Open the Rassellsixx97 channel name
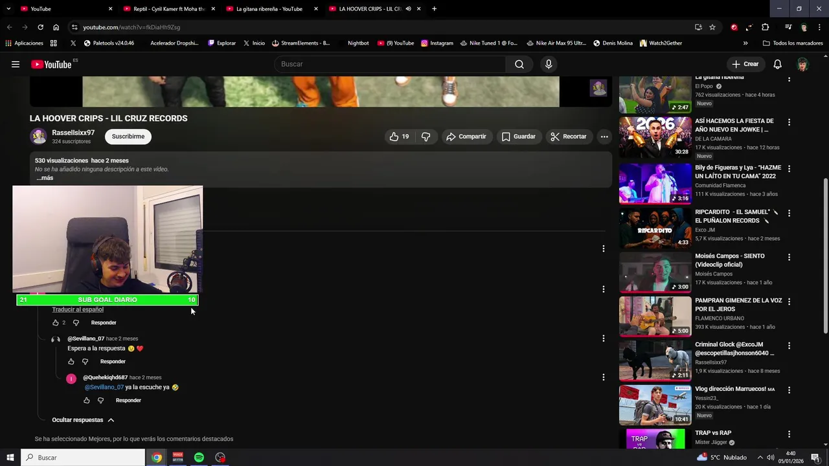Viewport: 829px width, 466px height. point(73,133)
